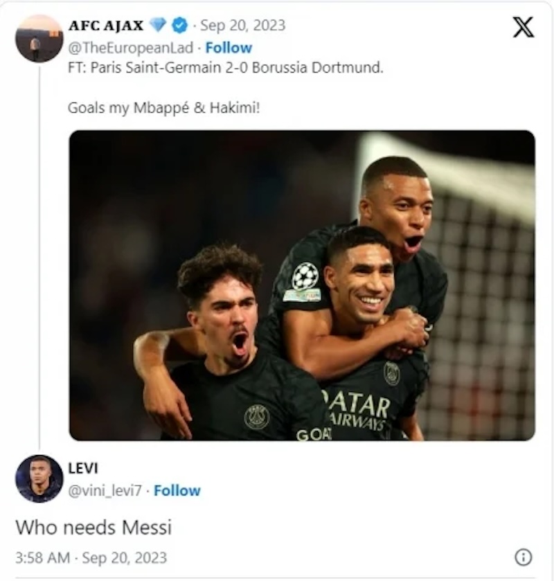Open the Sep 20, 2023 timestamp link
The width and height of the screenshot is (554, 581).
(x=244, y=26)
